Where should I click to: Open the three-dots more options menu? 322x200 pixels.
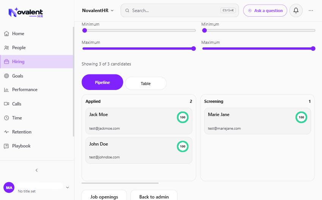point(311,11)
